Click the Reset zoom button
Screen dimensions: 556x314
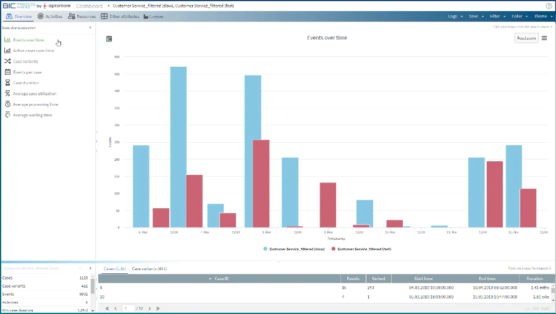click(526, 38)
